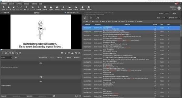The height and width of the screenshot is (98, 182).
Task: Open font settings with the 'A' icon below the video
Action: [x=72, y=53]
